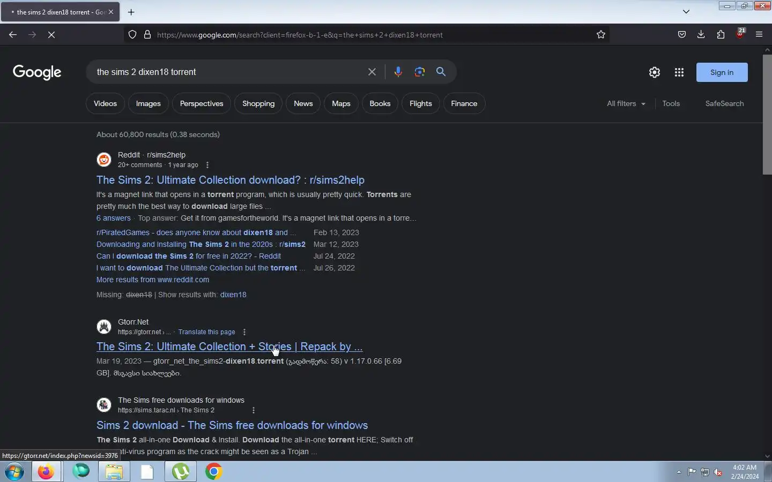Open the Pocket save icon
772x482 pixels.
coord(682,35)
